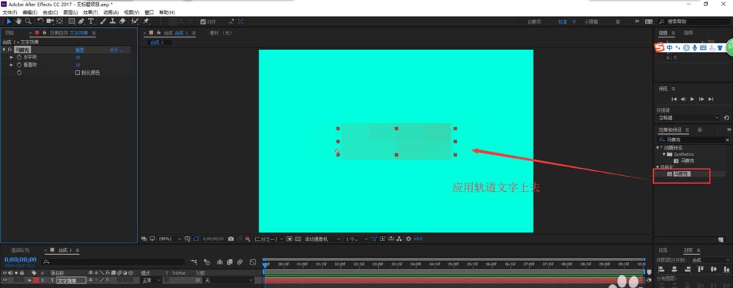
Task: Open the magnification 48% dropdown
Action: [x=171, y=238]
